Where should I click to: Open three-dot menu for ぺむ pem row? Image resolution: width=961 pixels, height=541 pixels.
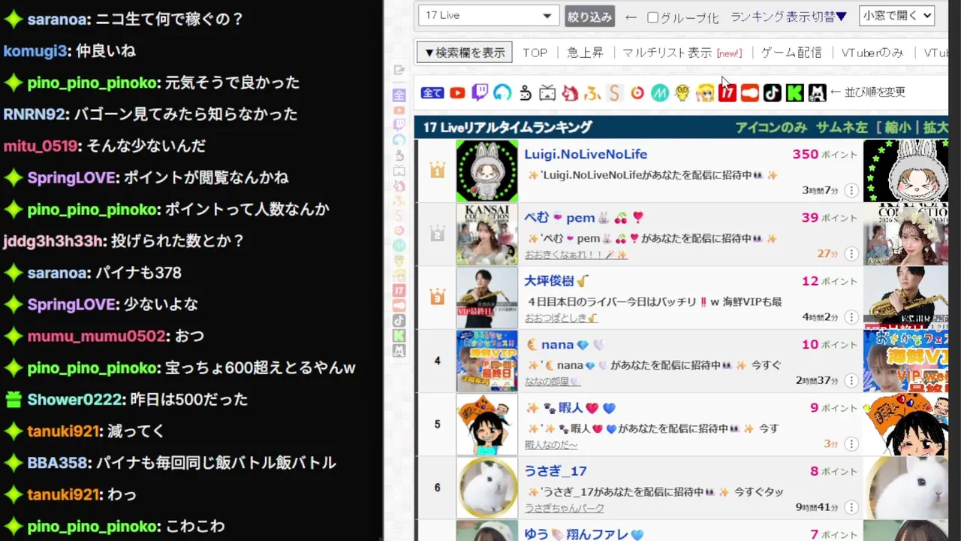pos(851,253)
